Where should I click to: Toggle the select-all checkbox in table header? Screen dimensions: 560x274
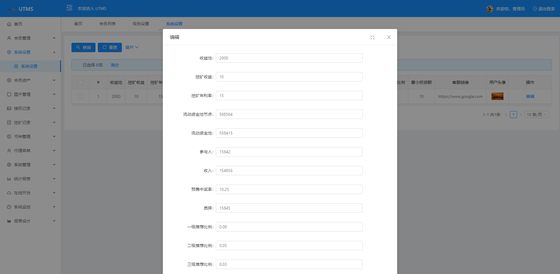point(81,82)
